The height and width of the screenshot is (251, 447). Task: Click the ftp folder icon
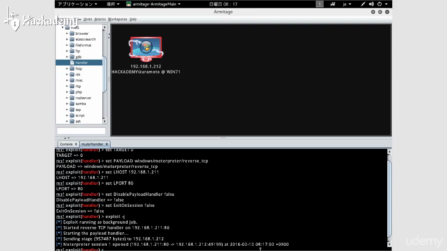[x=72, y=51]
